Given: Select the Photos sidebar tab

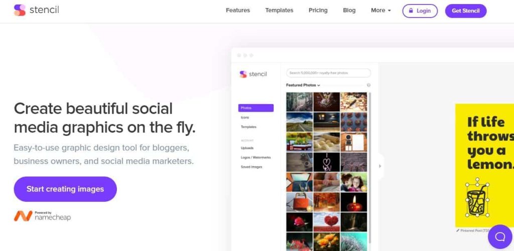Looking at the screenshot, I should [255, 108].
